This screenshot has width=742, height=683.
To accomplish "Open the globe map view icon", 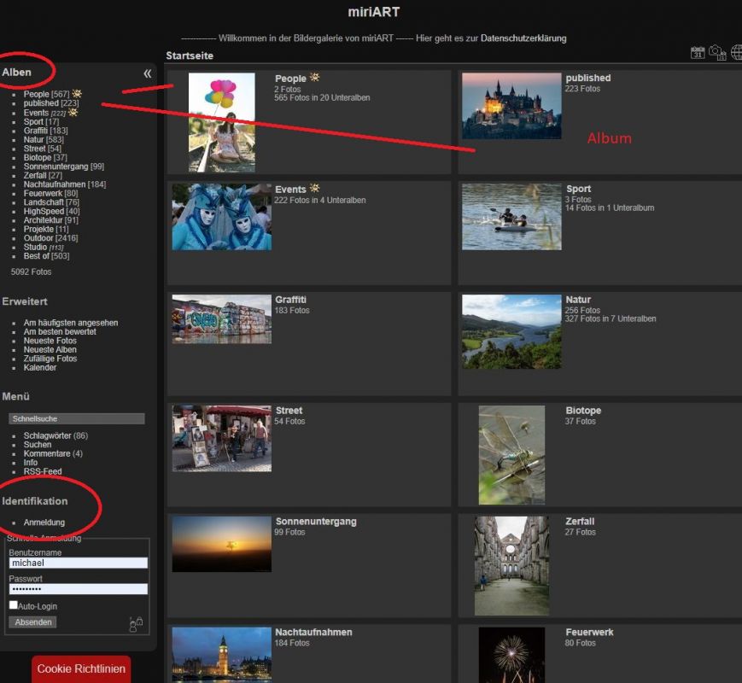I will point(737,53).
